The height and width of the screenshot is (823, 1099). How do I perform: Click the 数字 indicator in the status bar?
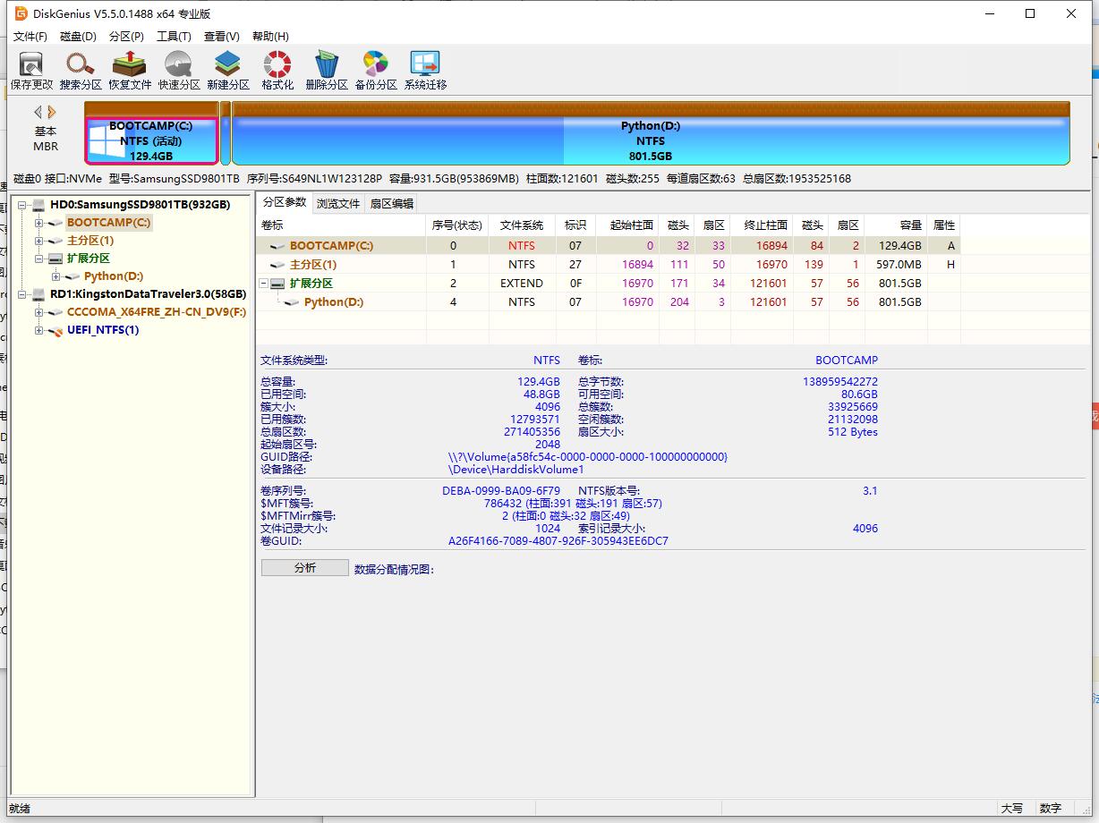coord(1051,809)
